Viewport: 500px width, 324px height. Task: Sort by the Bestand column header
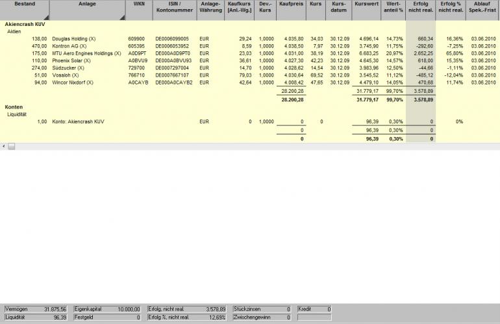coord(25,10)
